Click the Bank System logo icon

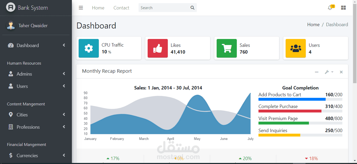coord(11,7)
